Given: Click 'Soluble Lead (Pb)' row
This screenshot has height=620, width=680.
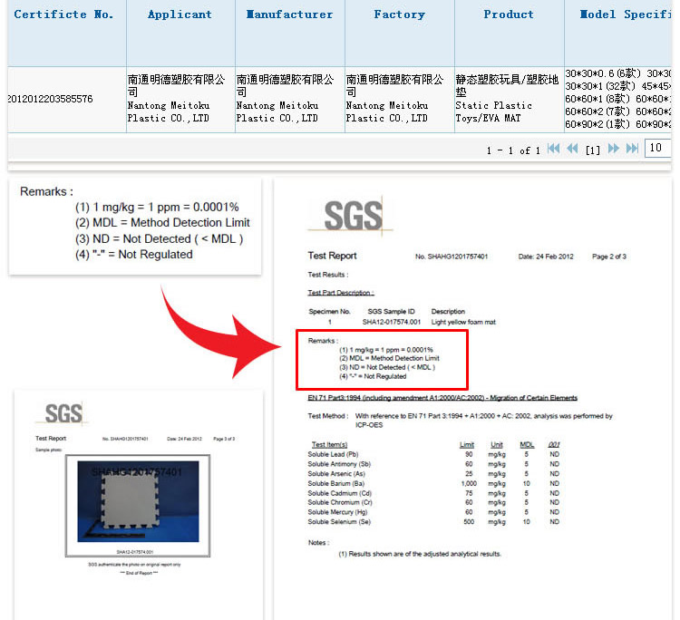Looking at the screenshot, I should coord(433,454).
